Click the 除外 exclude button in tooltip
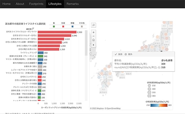Screen dimensions: 185x114 tap(128, 54)
